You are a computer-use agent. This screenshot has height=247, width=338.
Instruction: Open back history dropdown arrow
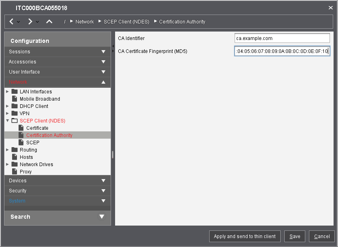pyautogui.click(x=19, y=22)
